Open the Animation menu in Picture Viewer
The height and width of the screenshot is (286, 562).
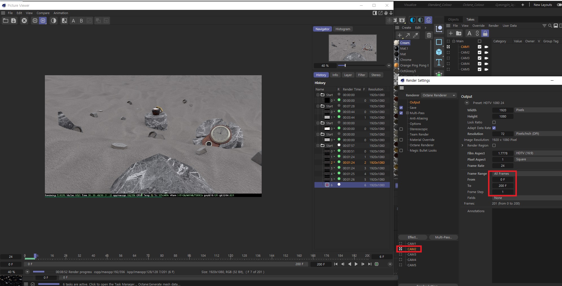61,13
